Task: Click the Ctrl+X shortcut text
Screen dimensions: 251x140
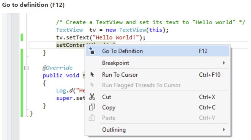Action: (207, 97)
